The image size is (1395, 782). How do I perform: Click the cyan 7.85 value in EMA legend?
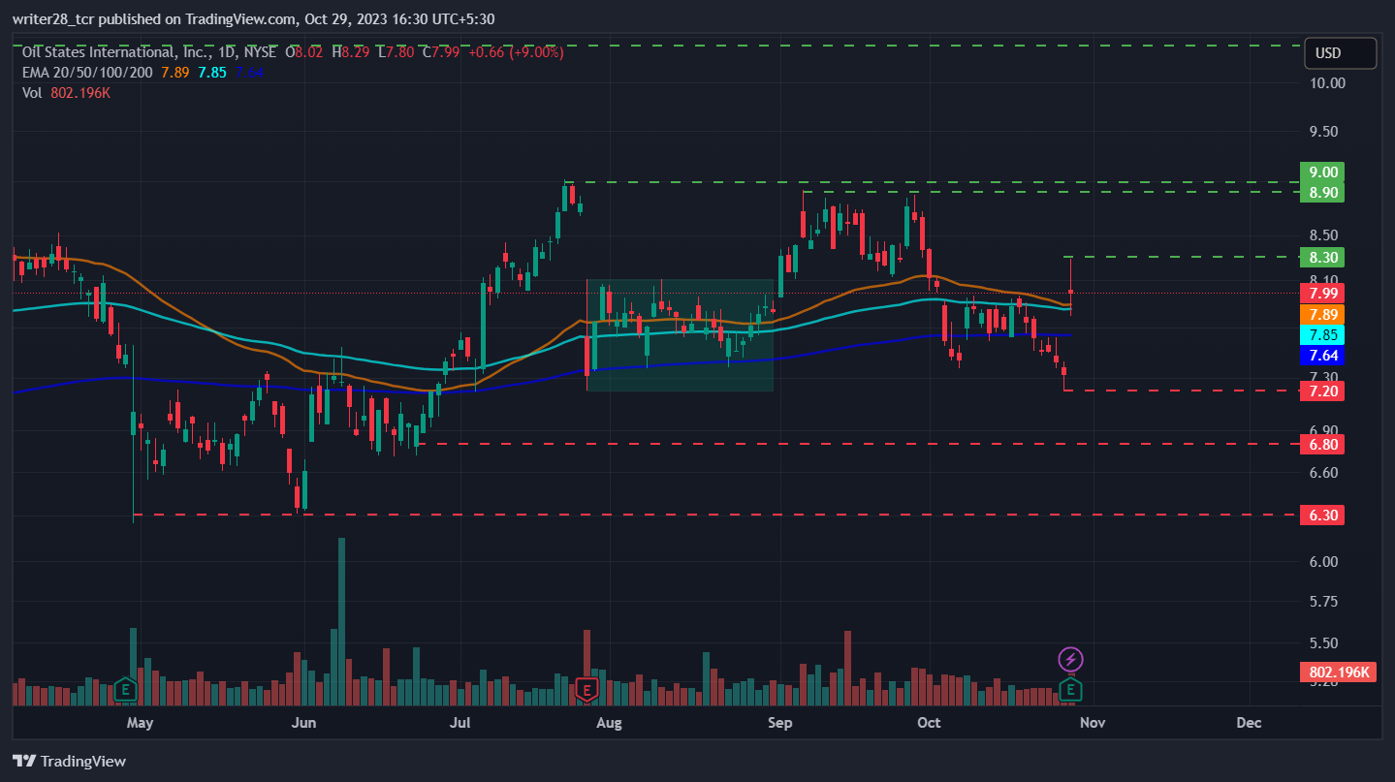(x=213, y=72)
